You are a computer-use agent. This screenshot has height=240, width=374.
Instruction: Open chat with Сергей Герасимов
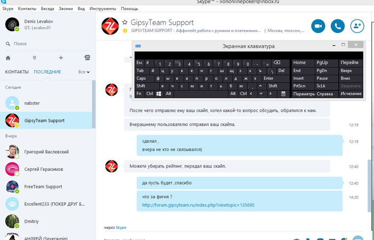(46, 169)
